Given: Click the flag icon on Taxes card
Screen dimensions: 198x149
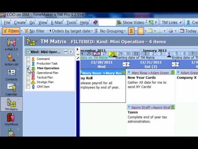Looking at the screenshot, I should (x=129, y=107).
